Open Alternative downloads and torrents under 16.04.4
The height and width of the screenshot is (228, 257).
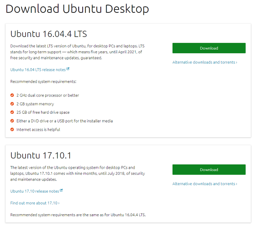(x=205, y=63)
